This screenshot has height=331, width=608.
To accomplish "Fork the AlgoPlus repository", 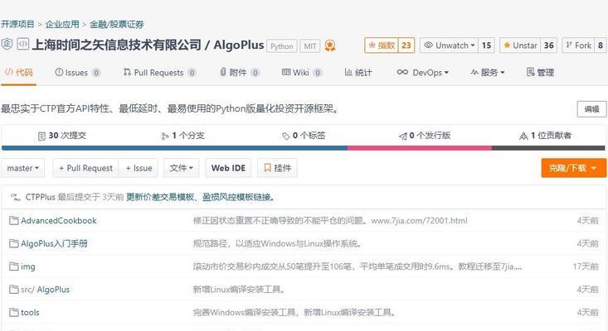I will 578,46.
